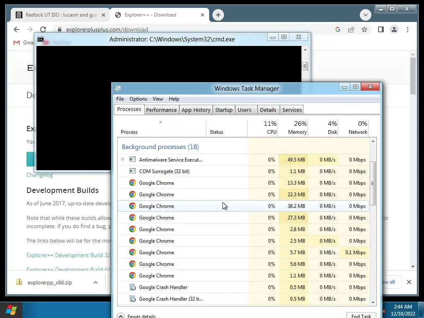This screenshot has height=318, width=424.
Task: Open Task Manager Options menu
Action: [138, 99]
